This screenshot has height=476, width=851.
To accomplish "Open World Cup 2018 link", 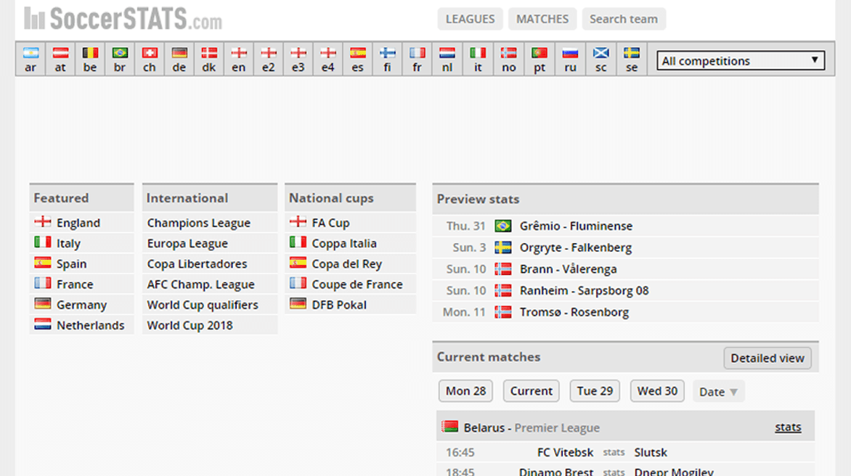I will (190, 325).
